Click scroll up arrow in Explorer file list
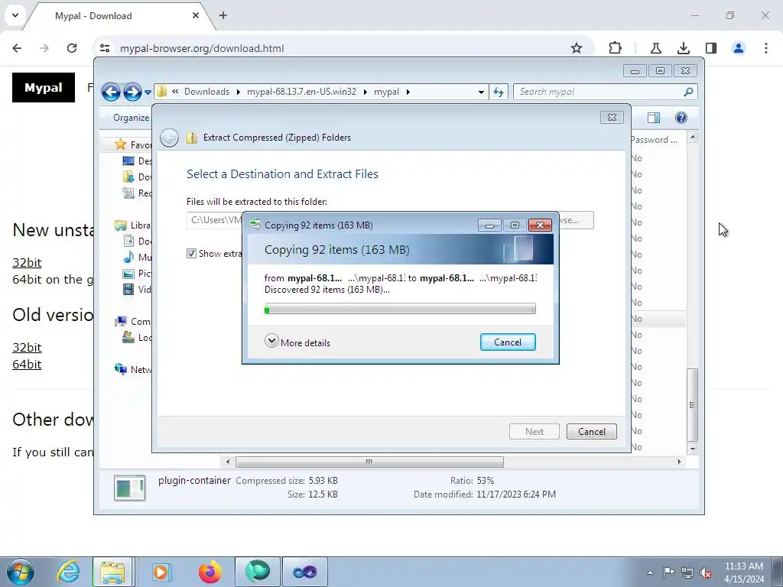This screenshot has height=587, width=783. pos(692,137)
